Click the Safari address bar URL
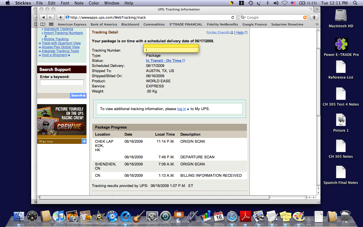Image resolution: width=363 pixels, height=227 pixels. pos(150,17)
